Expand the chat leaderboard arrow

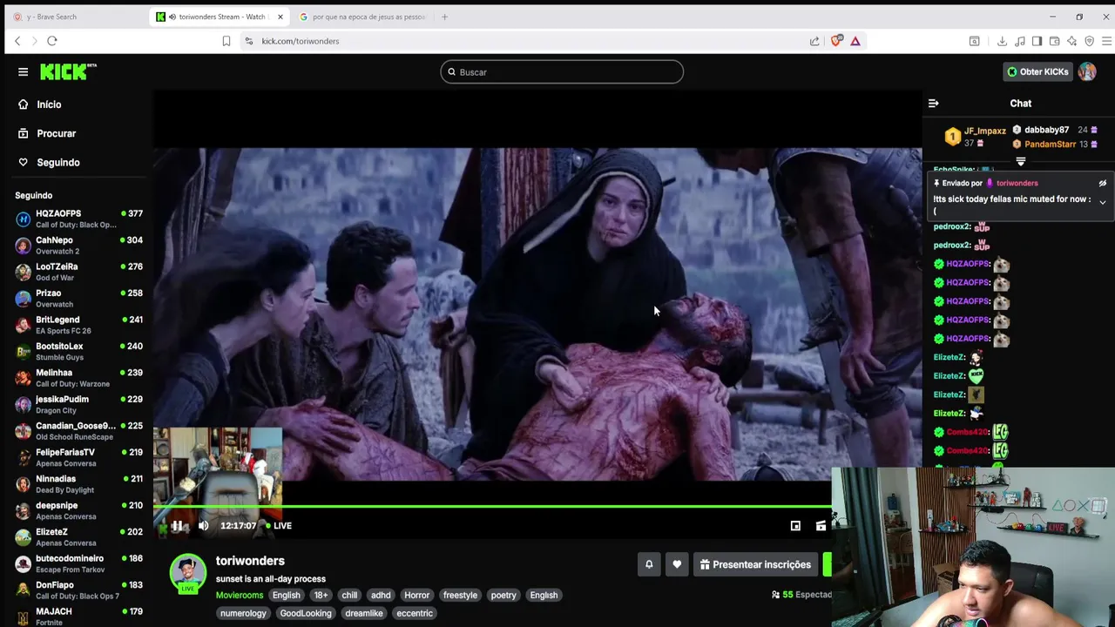tap(1021, 162)
